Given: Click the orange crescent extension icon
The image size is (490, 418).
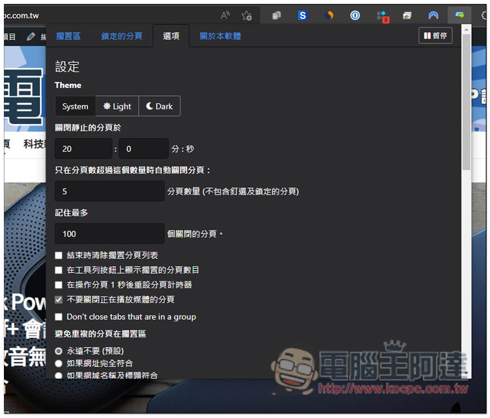Looking at the screenshot, I should (329, 15).
